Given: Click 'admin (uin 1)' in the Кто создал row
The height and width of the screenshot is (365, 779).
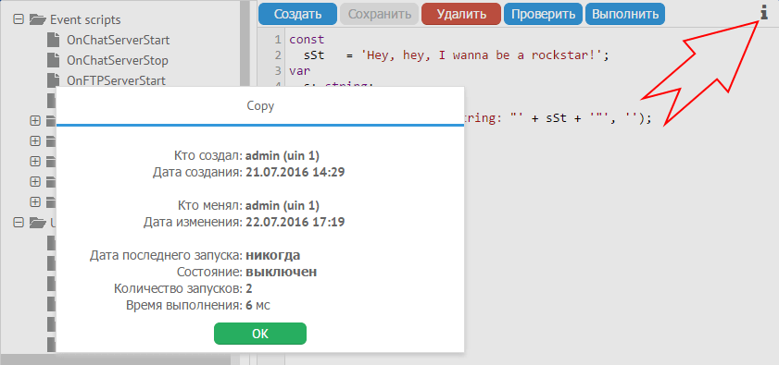Looking at the screenshot, I should coord(283,156).
